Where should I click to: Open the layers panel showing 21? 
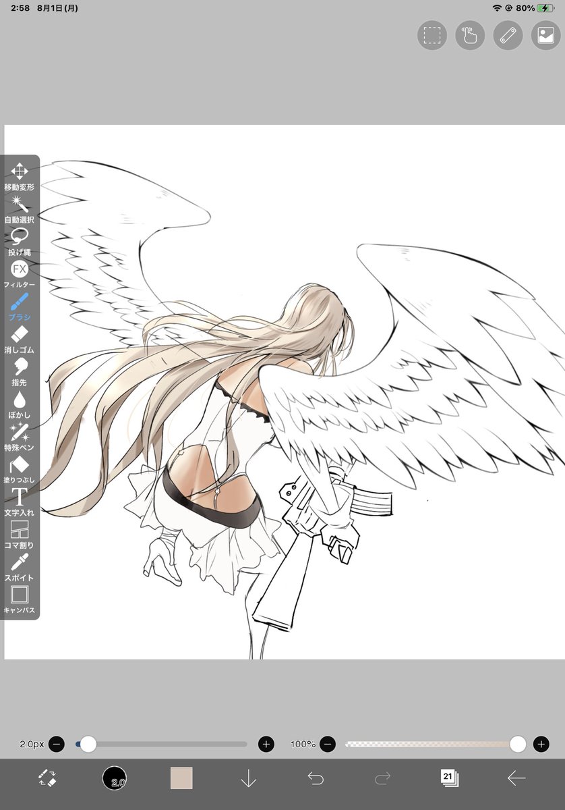[449, 778]
